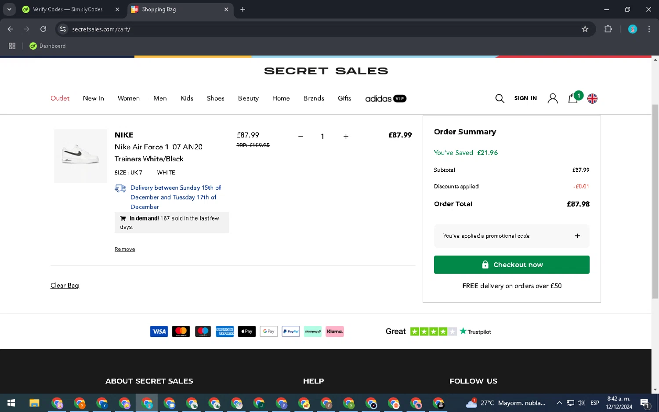Click the SIGN IN link

click(525, 98)
